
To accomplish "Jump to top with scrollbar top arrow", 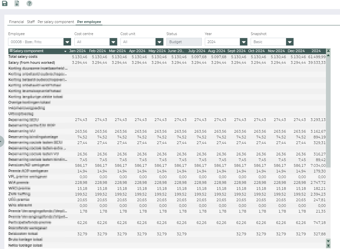I will pyautogui.click(x=328, y=51).
